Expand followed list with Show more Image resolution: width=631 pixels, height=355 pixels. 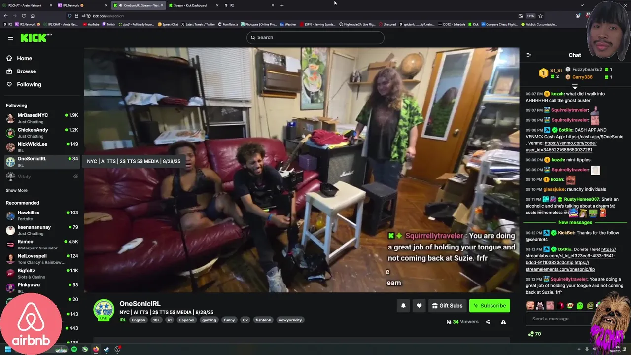pos(17,190)
